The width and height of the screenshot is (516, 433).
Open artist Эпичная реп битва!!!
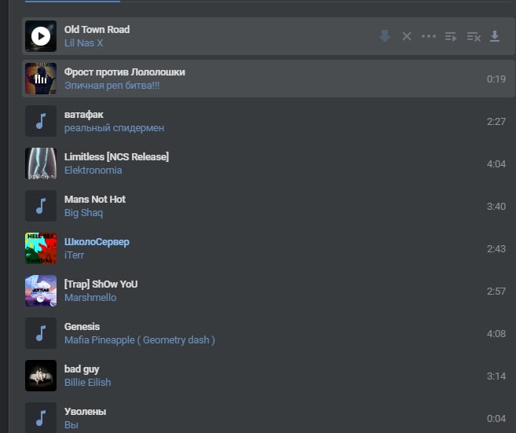[x=112, y=86]
